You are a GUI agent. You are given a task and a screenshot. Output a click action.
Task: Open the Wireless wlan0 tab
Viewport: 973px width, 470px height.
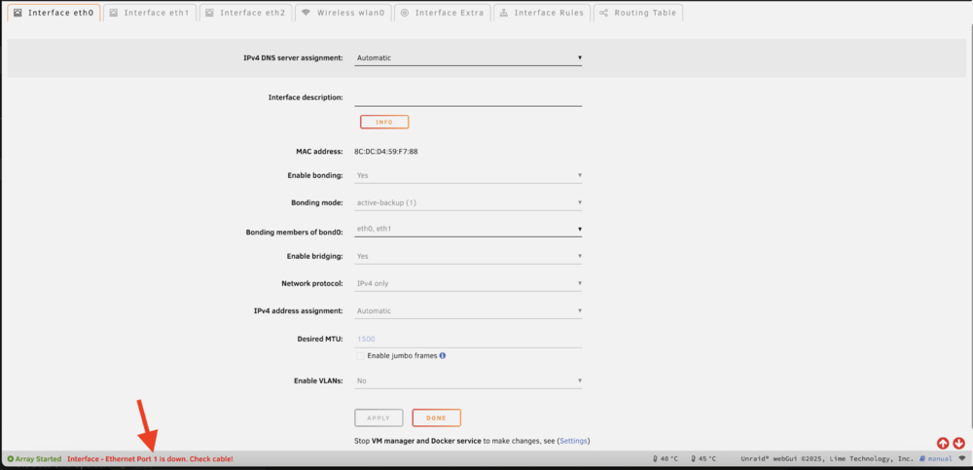[343, 13]
